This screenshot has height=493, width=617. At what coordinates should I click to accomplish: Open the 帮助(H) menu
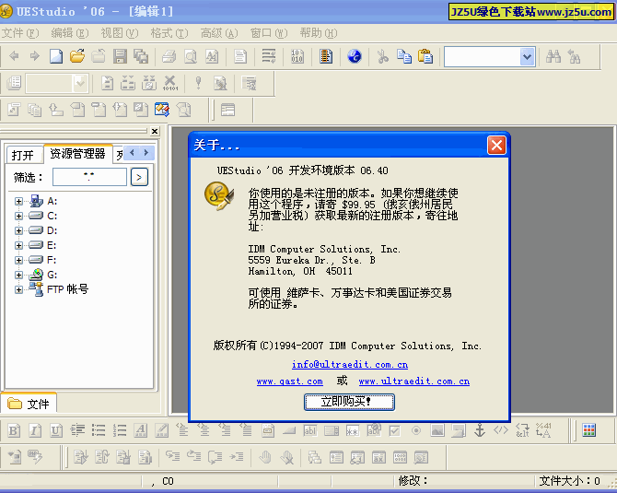tap(319, 33)
